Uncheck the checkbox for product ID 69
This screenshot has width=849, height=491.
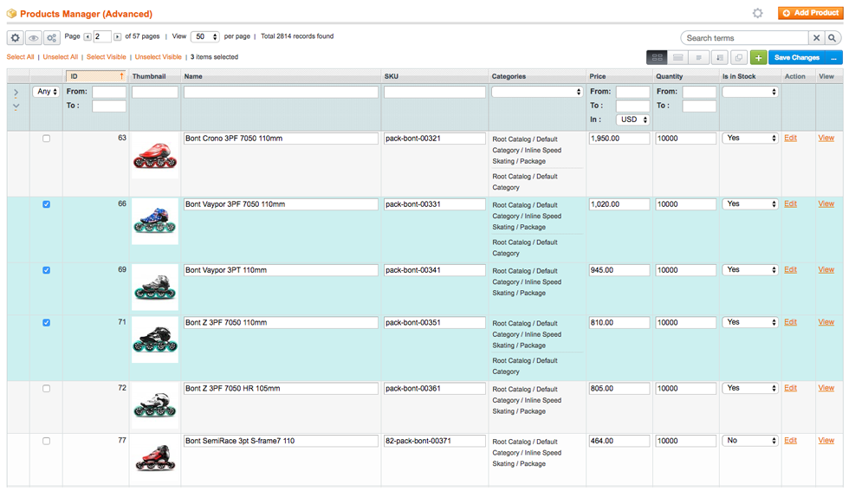pos(46,270)
